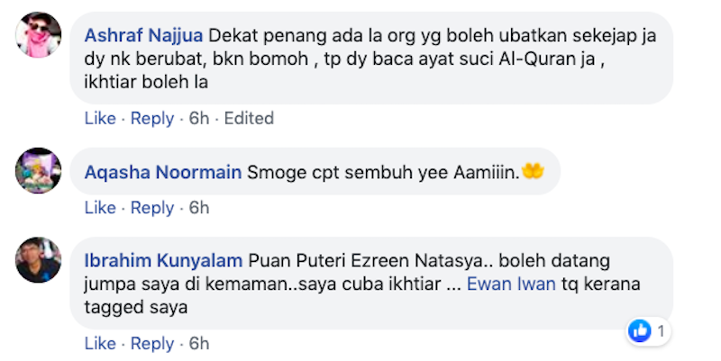Show the reaction count on Ibrahim's comment

click(661, 331)
